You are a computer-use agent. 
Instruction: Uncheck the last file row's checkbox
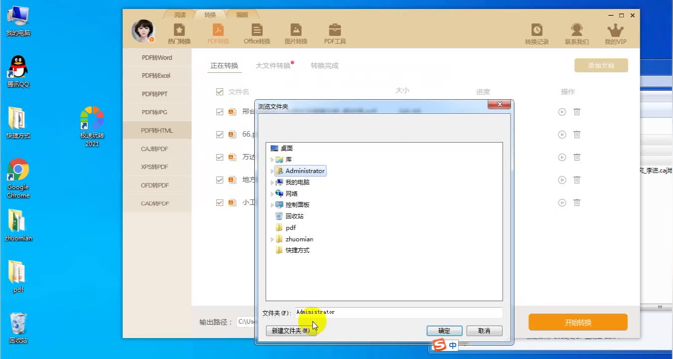[x=220, y=202]
